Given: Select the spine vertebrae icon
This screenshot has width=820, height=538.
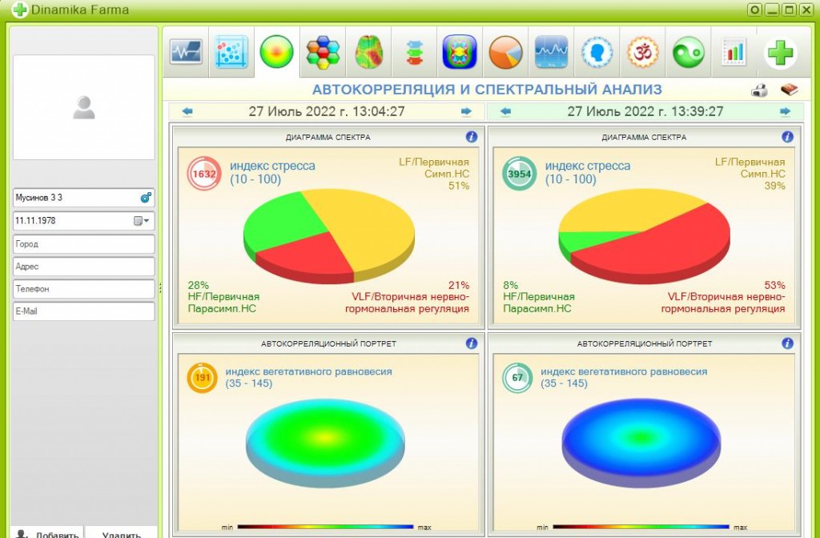Looking at the screenshot, I should [414, 52].
